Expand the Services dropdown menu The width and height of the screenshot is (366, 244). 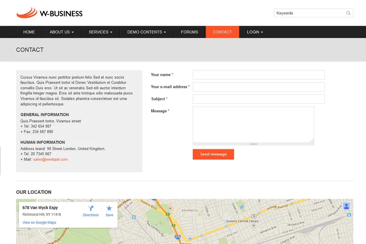pyautogui.click(x=101, y=32)
